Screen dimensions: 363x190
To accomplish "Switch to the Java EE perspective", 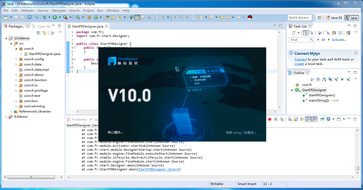I will (334, 18).
